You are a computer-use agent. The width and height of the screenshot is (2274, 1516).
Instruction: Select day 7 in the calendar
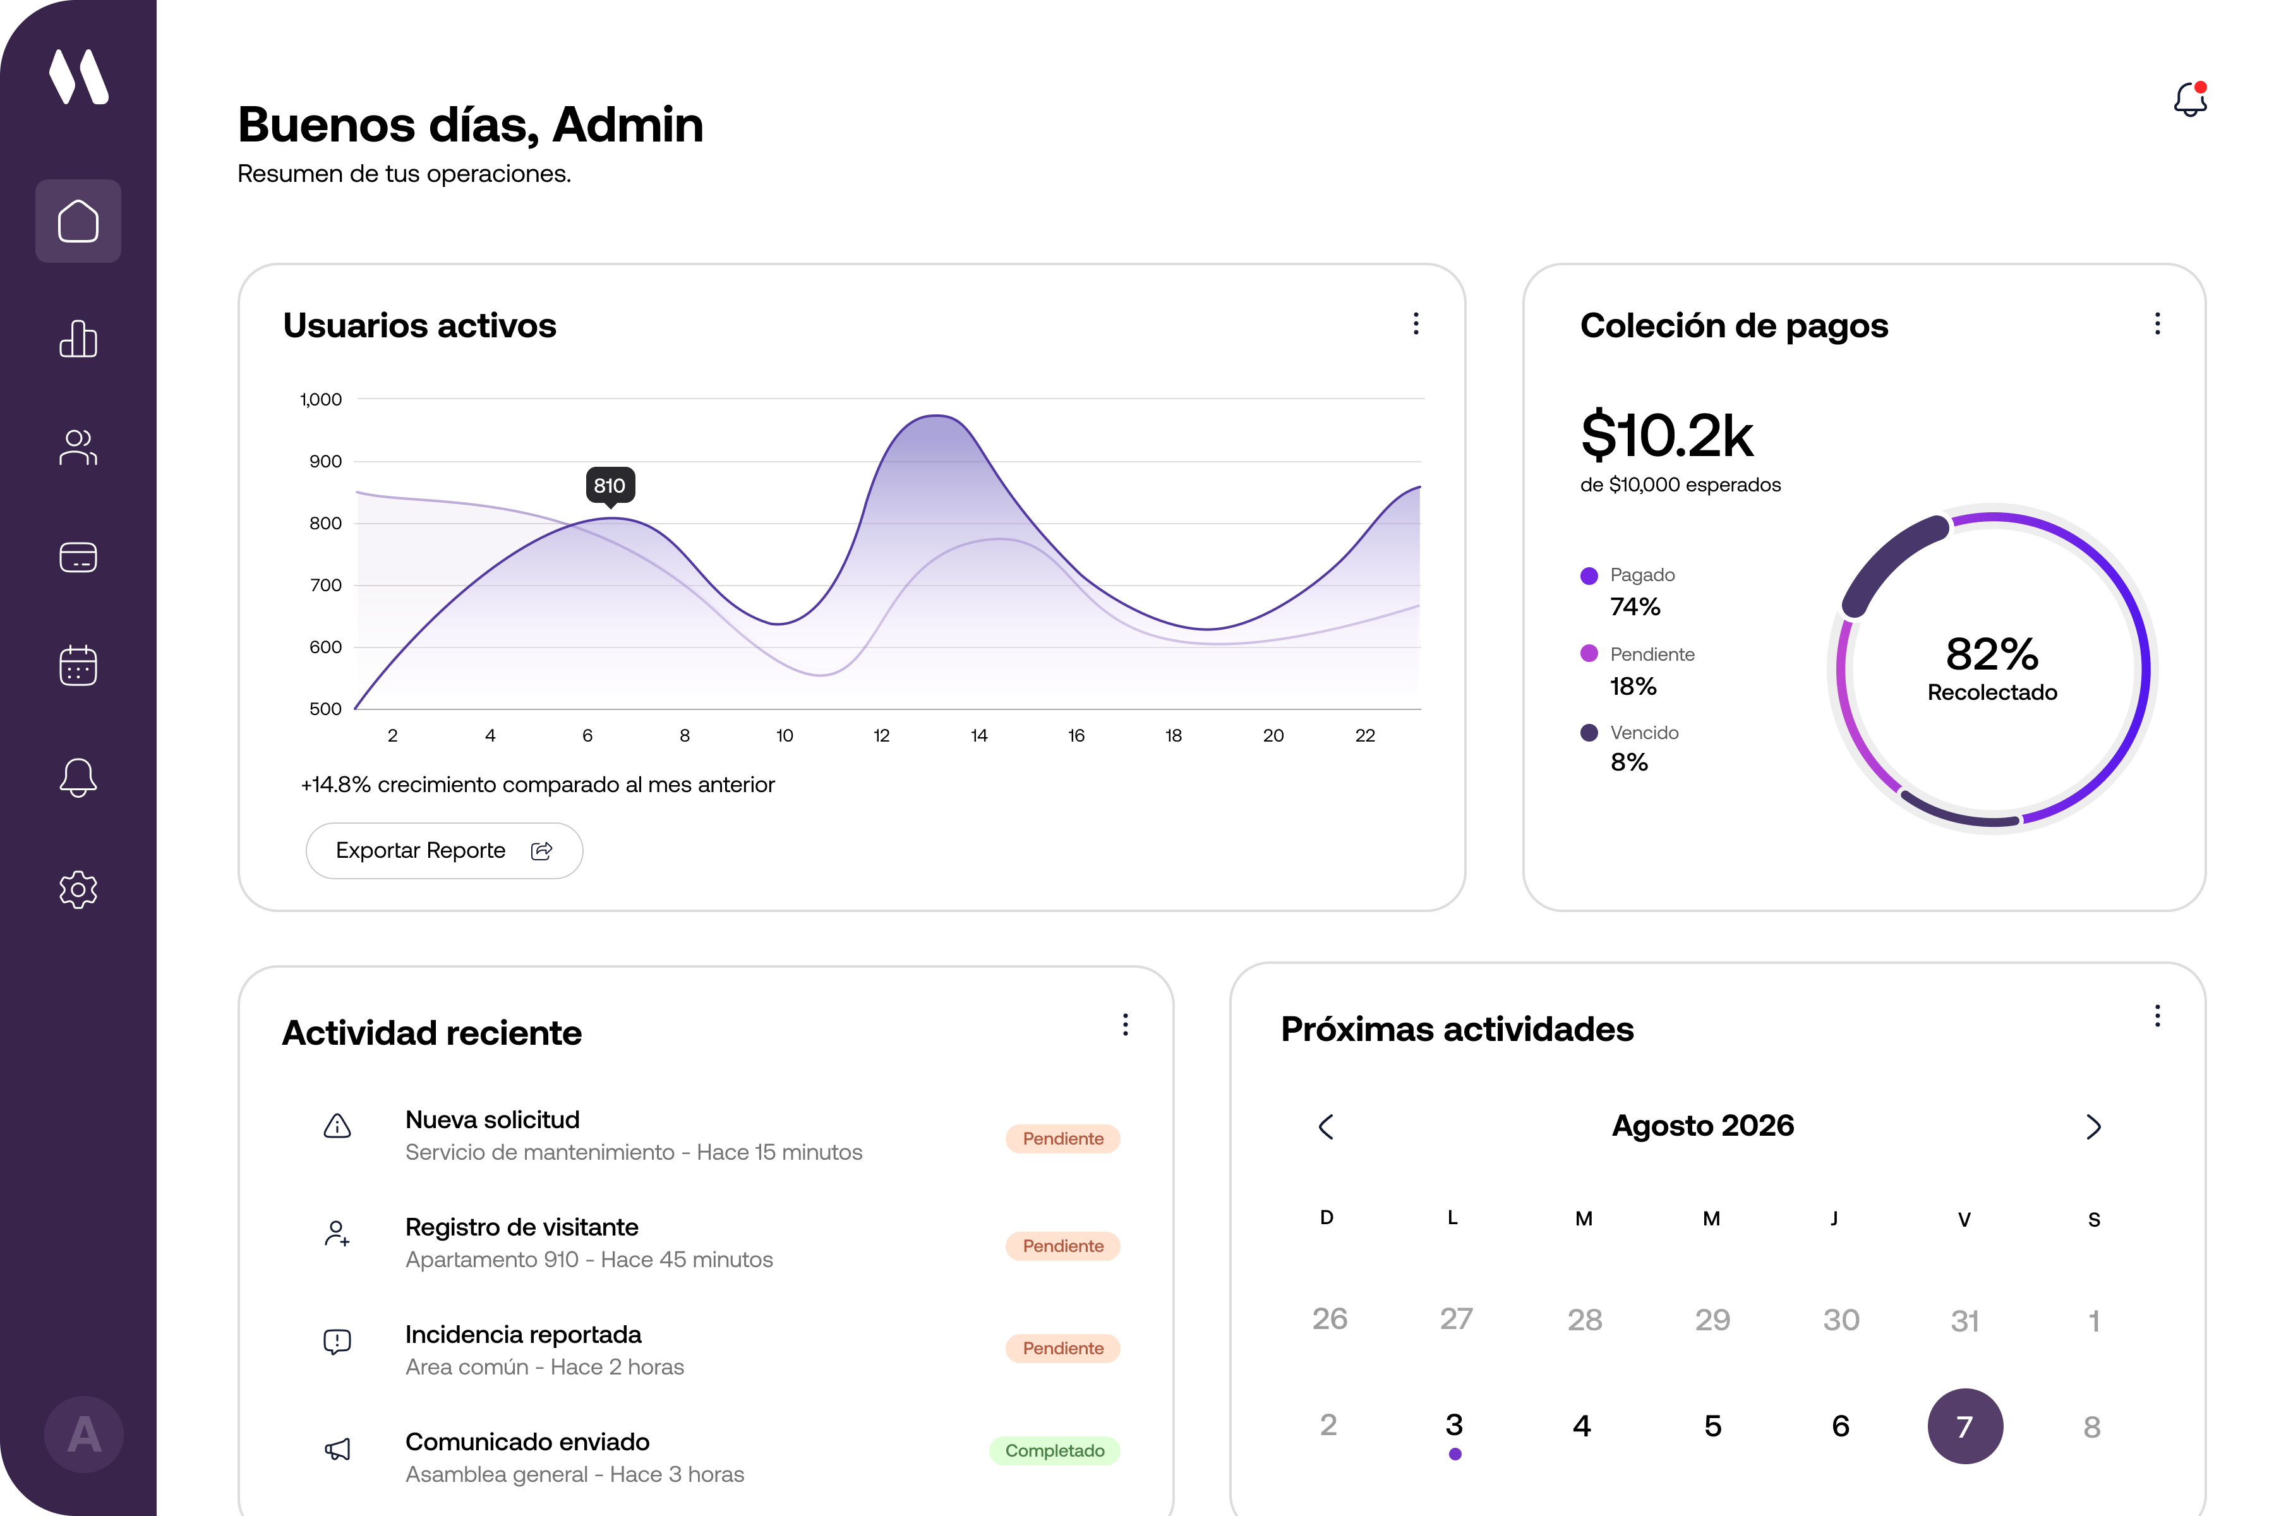[1966, 1427]
